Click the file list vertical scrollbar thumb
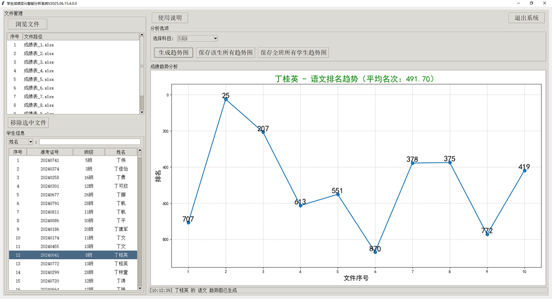This screenshot has width=552, height=299. [x=142, y=103]
